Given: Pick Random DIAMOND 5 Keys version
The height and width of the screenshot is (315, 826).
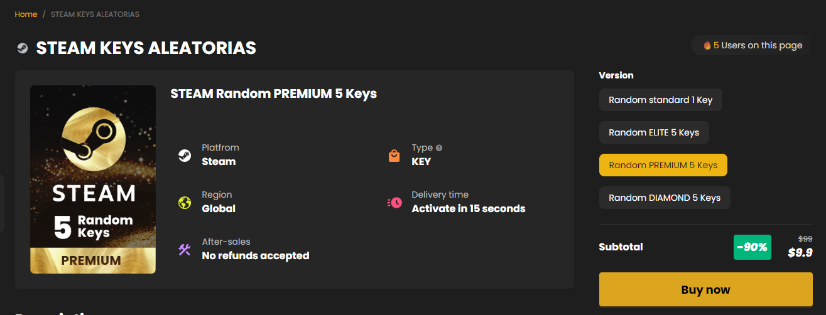Looking at the screenshot, I should pyautogui.click(x=665, y=198).
